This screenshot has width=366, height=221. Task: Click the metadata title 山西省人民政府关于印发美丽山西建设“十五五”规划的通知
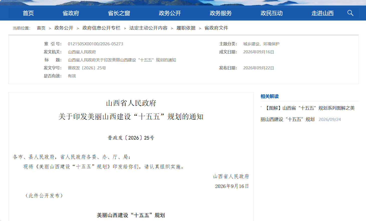pos(122,60)
